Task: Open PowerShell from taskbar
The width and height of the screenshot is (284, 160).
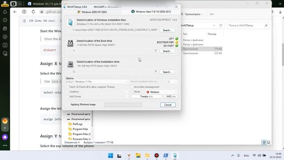Action: click(x=166, y=156)
